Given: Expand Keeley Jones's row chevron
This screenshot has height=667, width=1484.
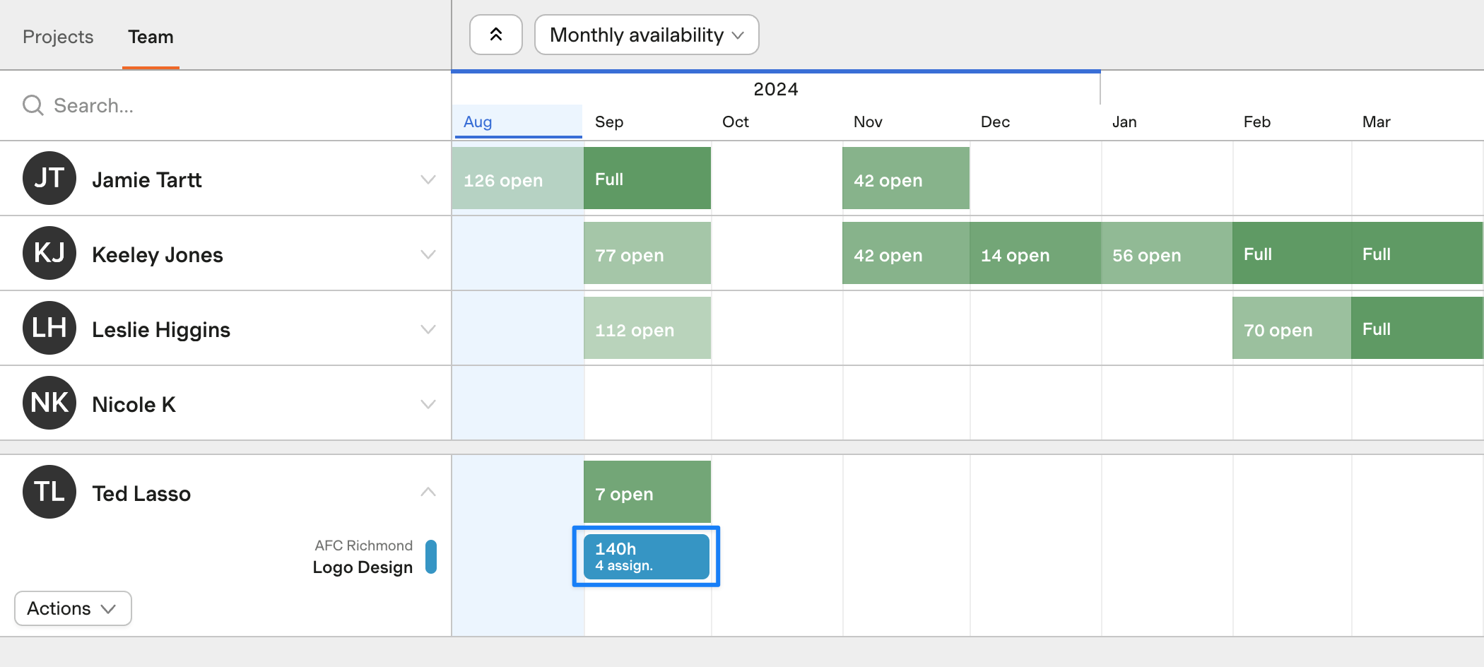Looking at the screenshot, I should click(428, 254).
